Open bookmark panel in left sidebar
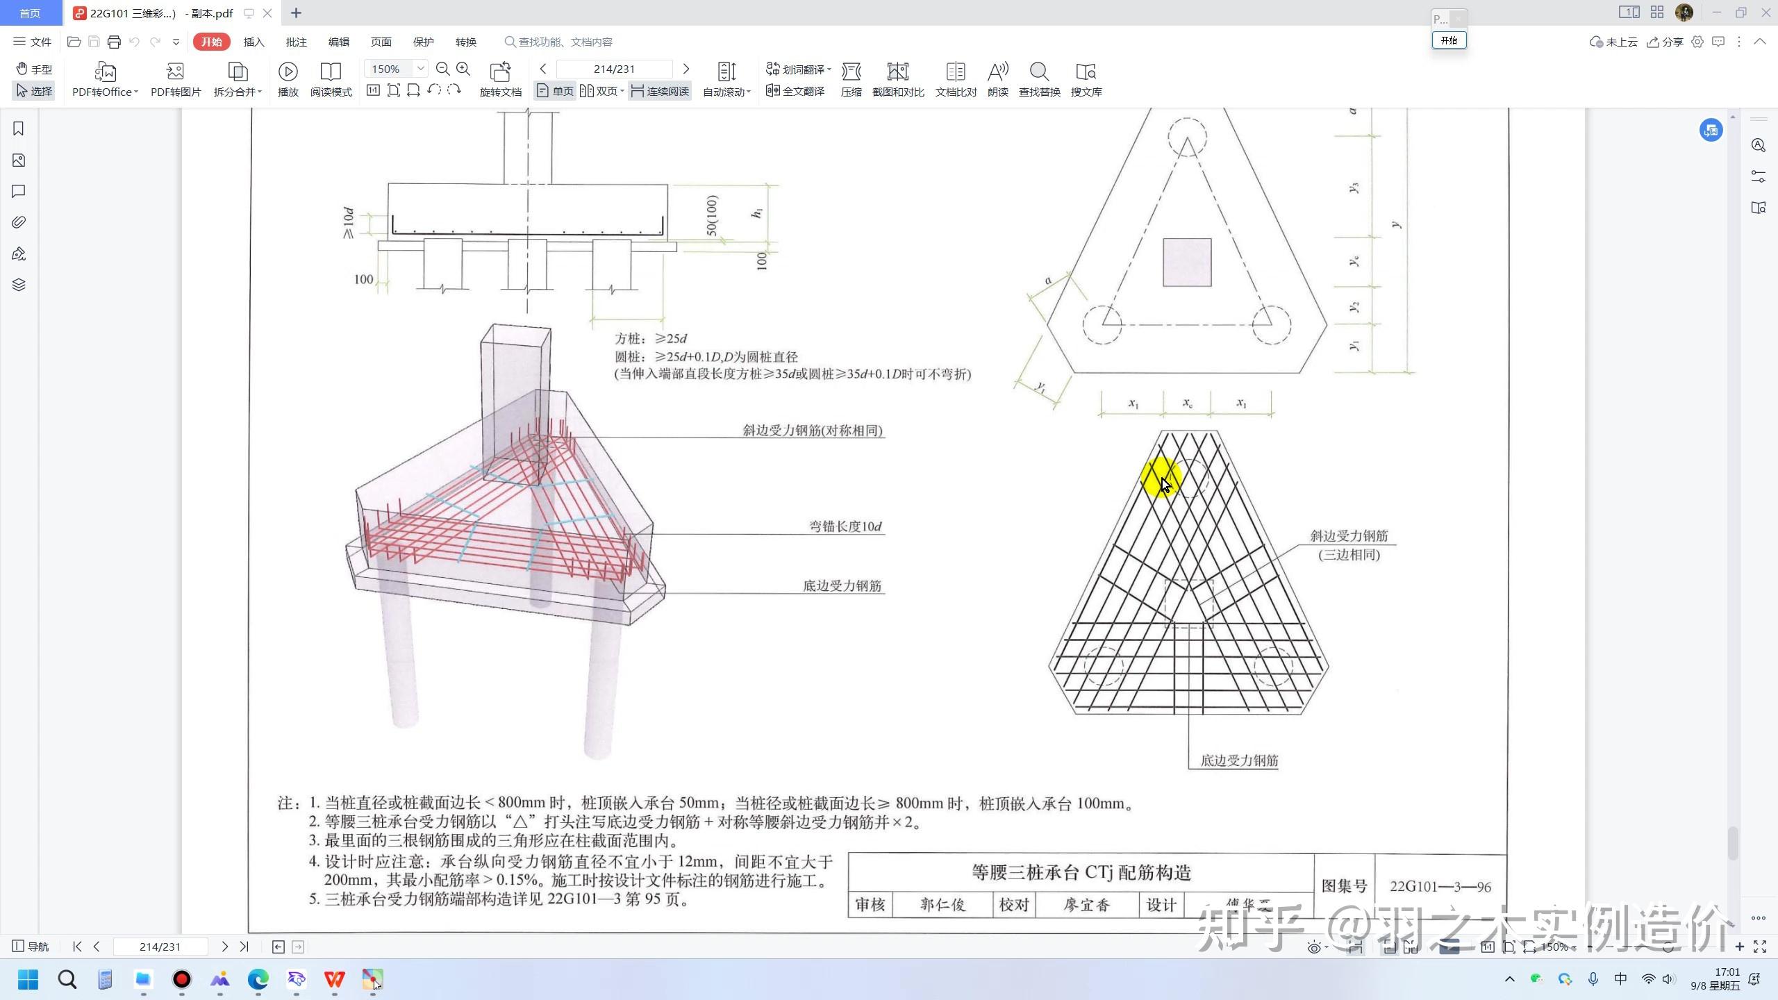1778x1000 pixels. point(19,128)
